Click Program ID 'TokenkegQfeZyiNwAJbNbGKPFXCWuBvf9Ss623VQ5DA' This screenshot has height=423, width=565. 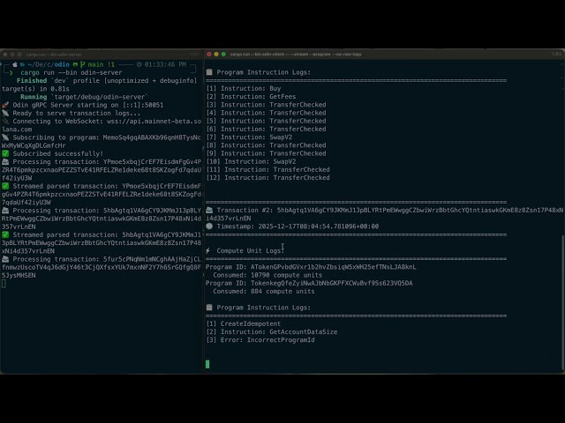point(332,283)
